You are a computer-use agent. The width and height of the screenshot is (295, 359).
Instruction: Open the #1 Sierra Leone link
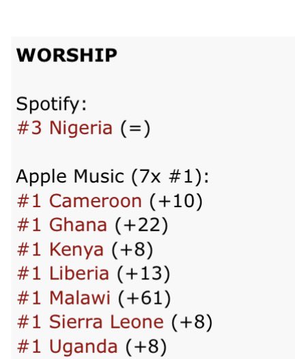pos(90,322)
